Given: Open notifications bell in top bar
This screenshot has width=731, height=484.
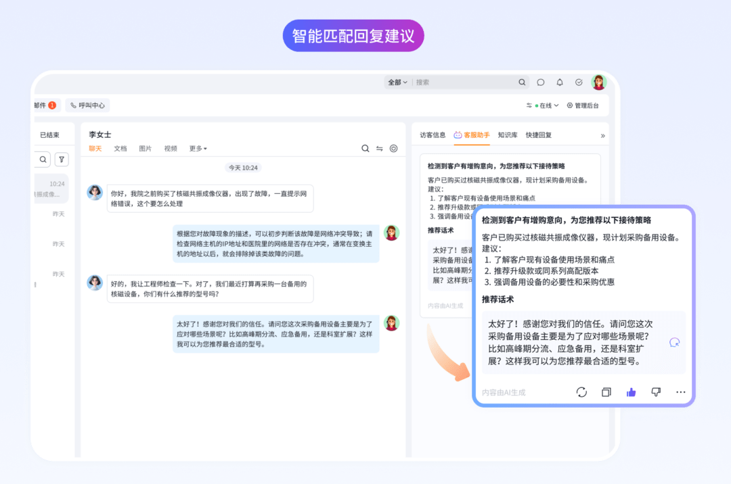Looking at the screenshot, I should coord(560,82).
